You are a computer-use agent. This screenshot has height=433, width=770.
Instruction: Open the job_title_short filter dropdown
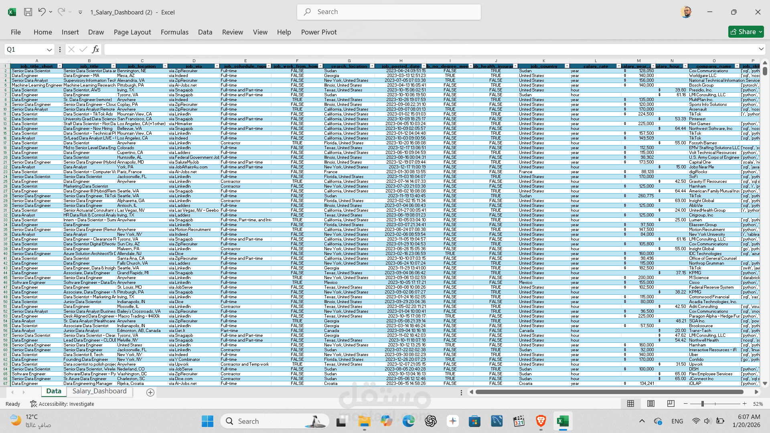pyautogui.click(x=60, y=66)
